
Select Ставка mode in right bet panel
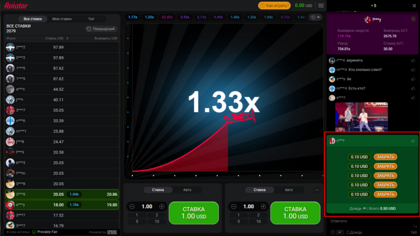point(259,190)
